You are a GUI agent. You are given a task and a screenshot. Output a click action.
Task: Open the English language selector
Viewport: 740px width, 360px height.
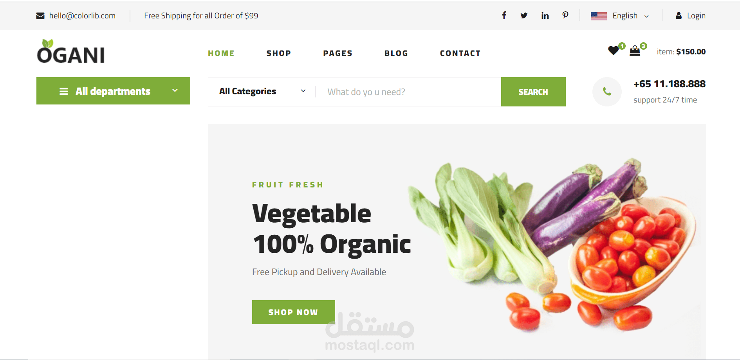[x=620, y=16]
